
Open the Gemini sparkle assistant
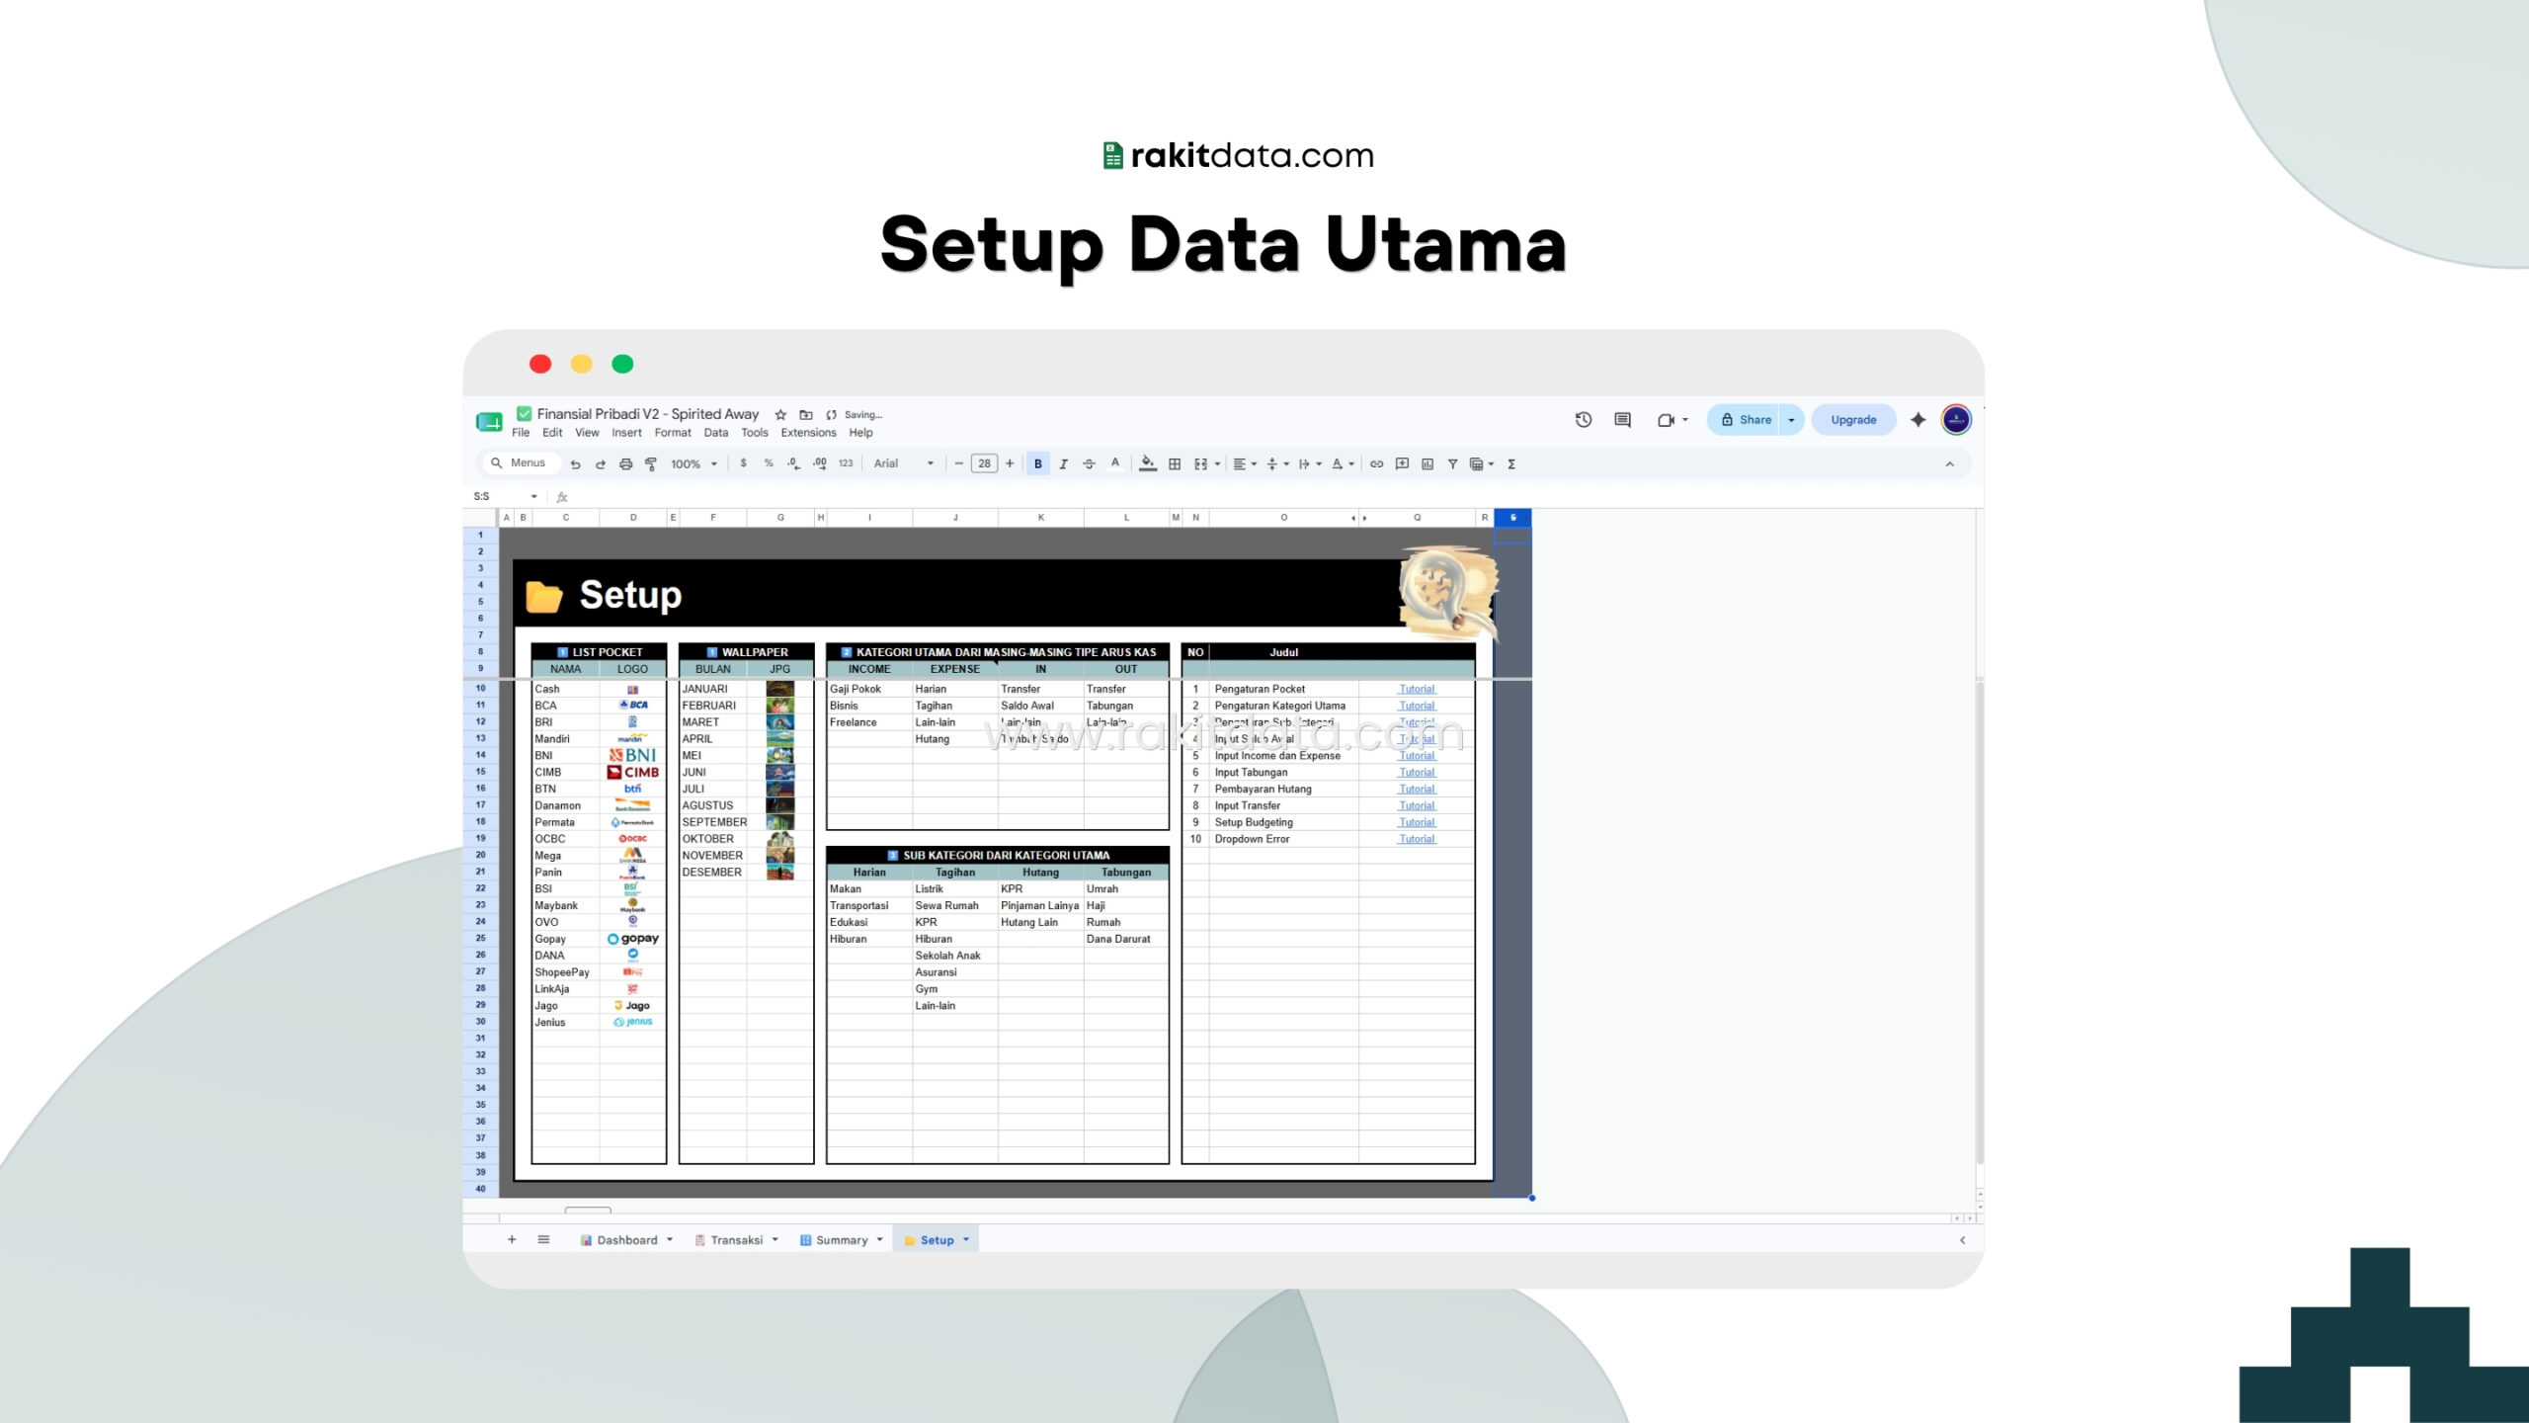1917,420
